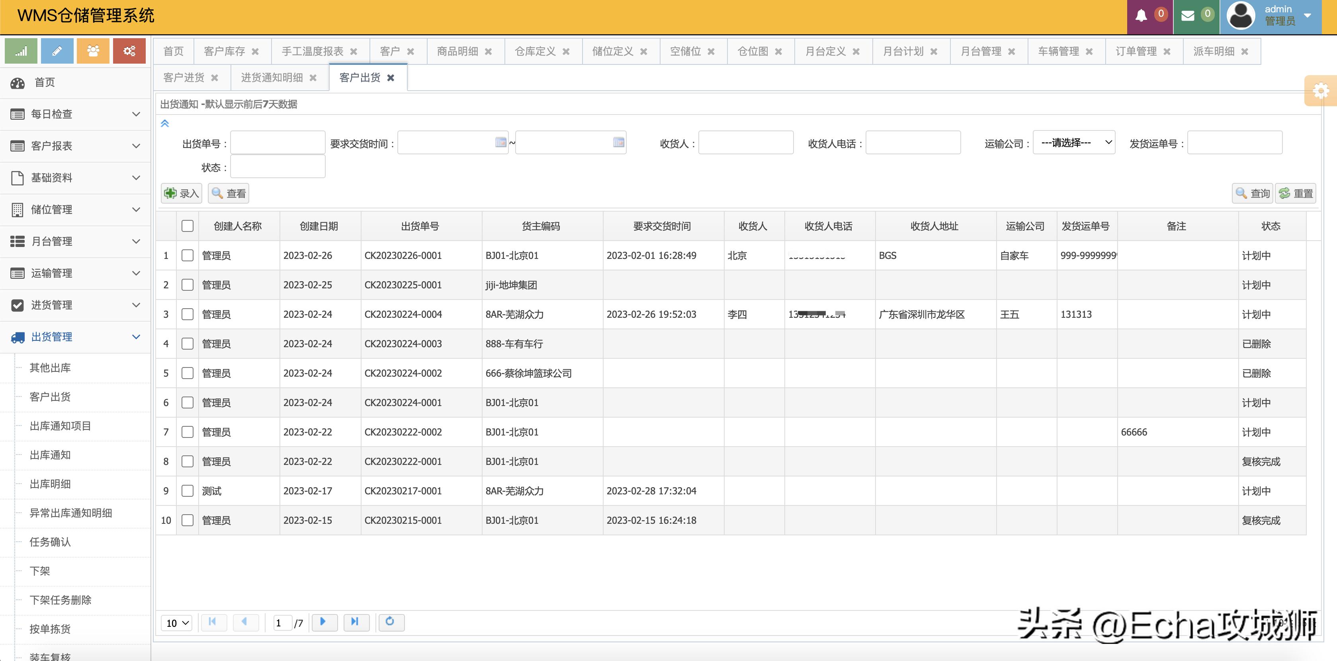Screen dimensions: 1337x661
Task: Open the green statistics chart icon
Action: 21,51
